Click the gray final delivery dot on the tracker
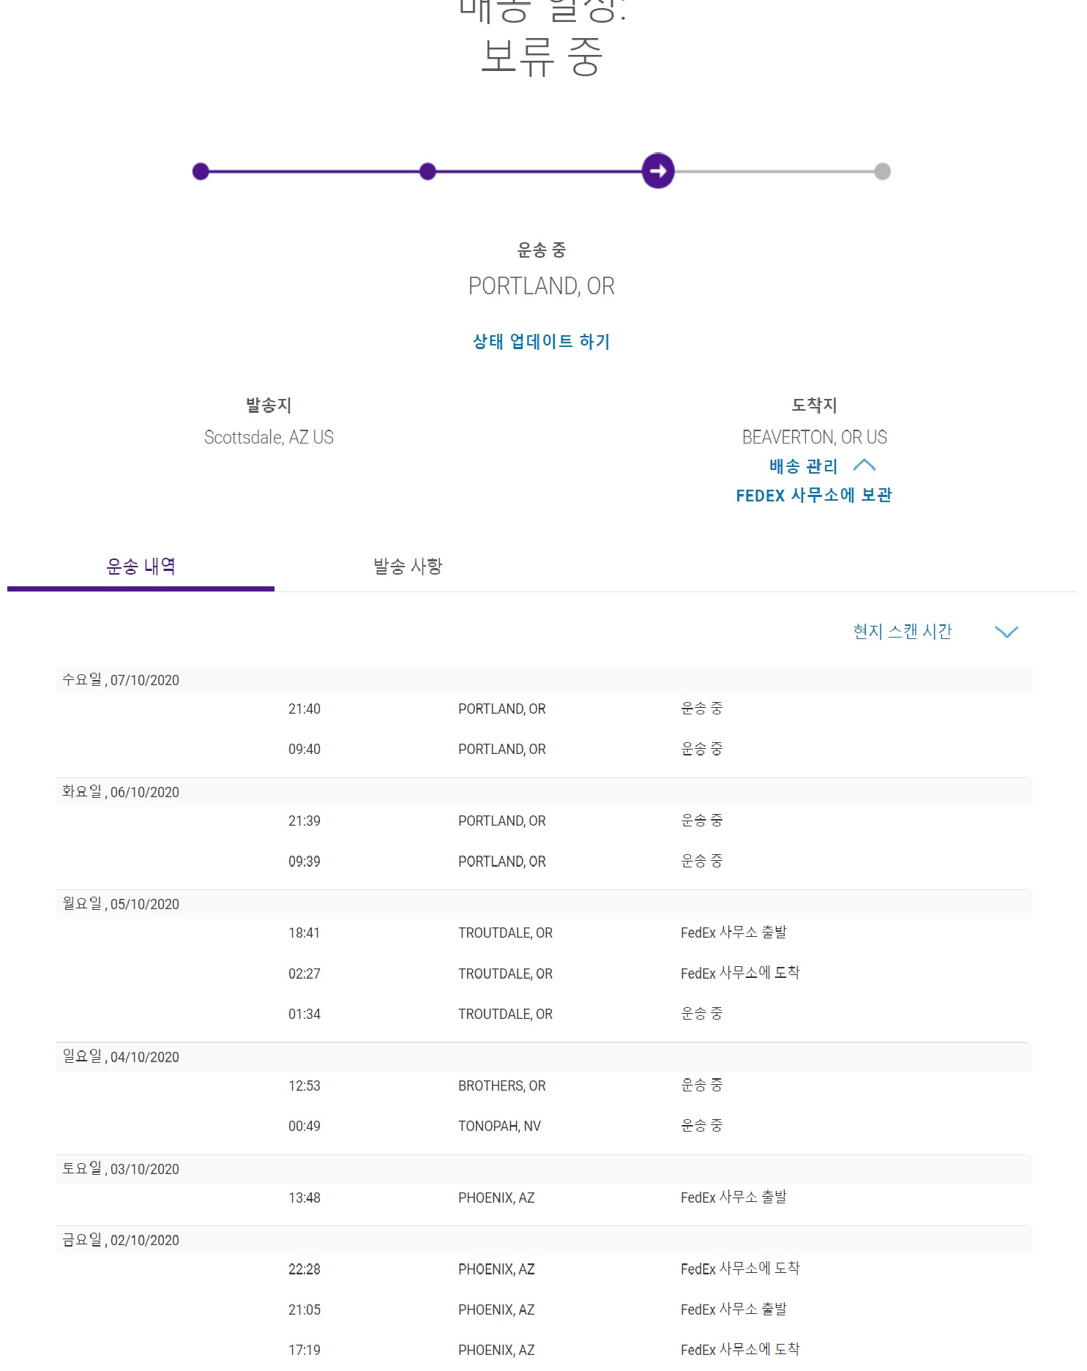 [x=883, y=171]
